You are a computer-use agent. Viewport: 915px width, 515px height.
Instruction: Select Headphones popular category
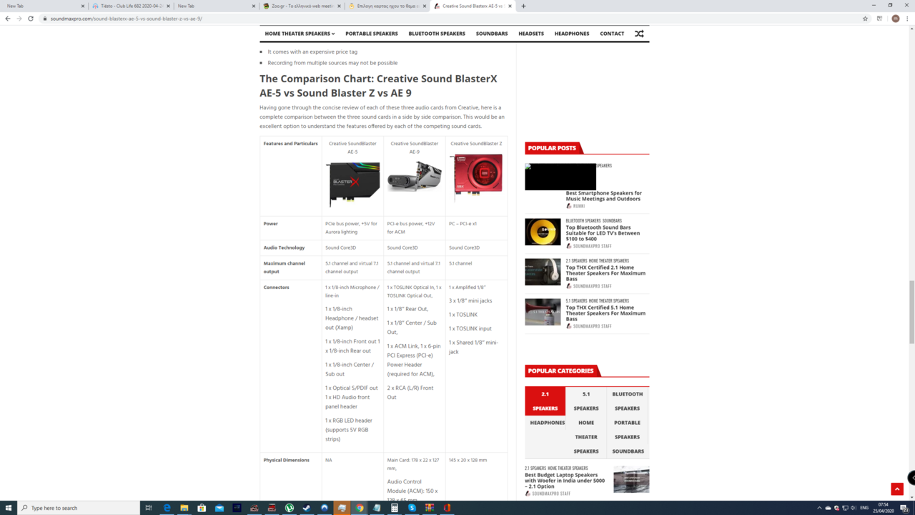pos(548,423)
